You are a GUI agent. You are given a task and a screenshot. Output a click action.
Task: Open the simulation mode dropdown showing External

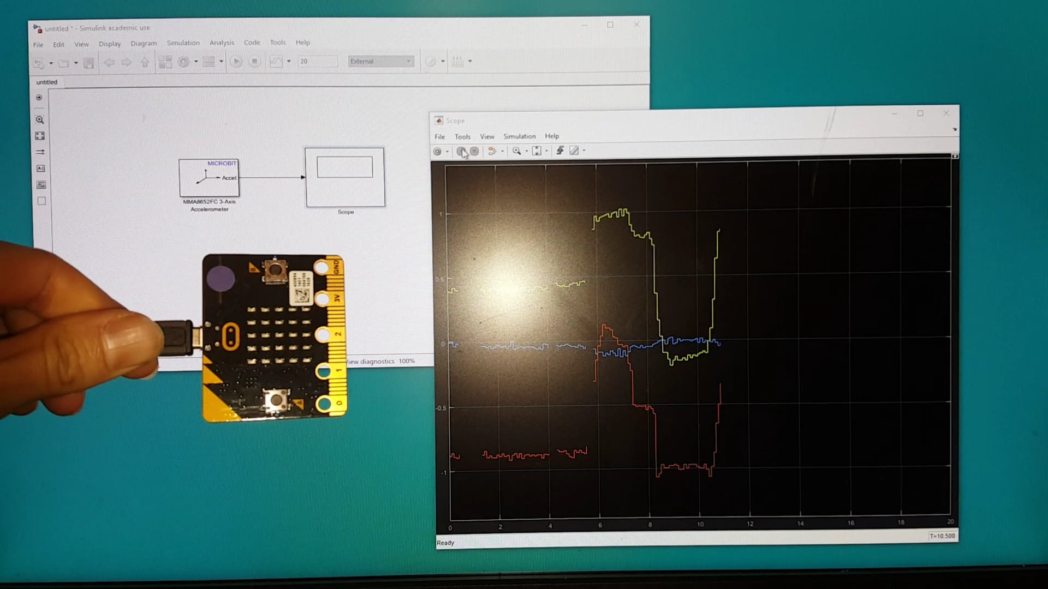pyautogui.click(x=380, y=61)
